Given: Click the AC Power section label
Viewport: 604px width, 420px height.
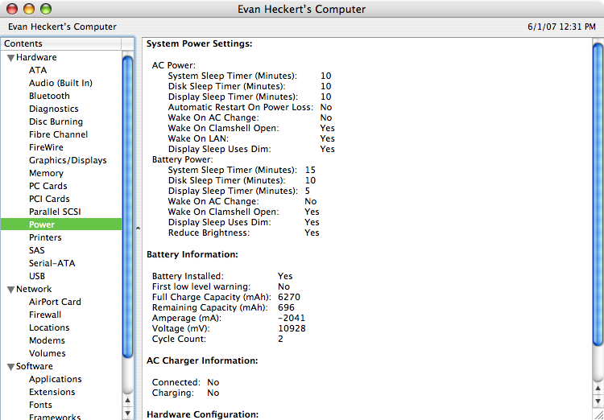Looking at the screenshot, I should (174, 65).
